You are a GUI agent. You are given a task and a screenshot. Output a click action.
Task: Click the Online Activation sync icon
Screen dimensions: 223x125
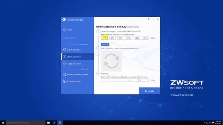[x=64, y=50]
